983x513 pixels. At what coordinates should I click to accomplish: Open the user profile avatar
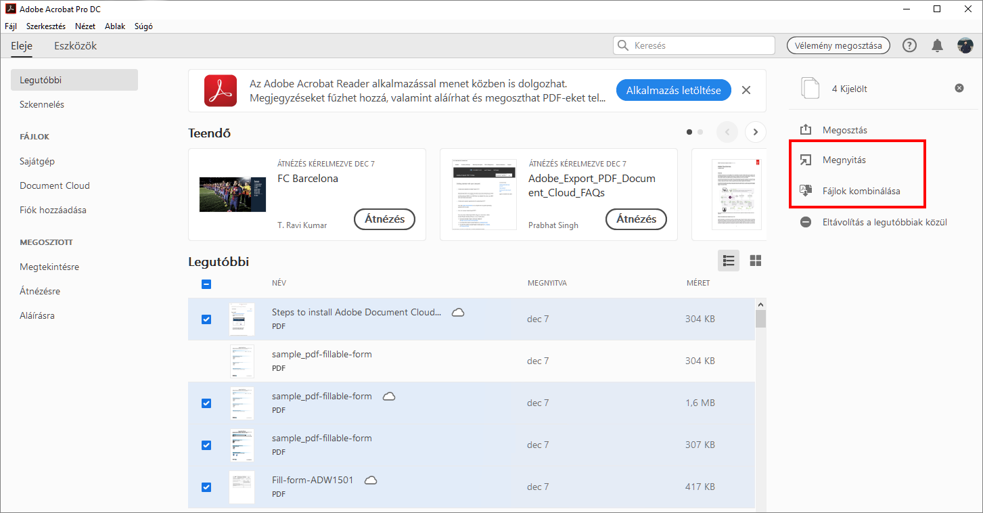[965, 45]
